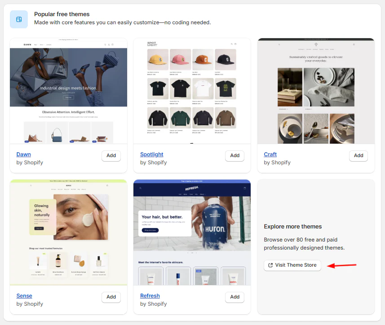Viewport: 385px width, 325px height.
Task: Click the external link icon beside Visit Theme Store
Action: (270, 265)
